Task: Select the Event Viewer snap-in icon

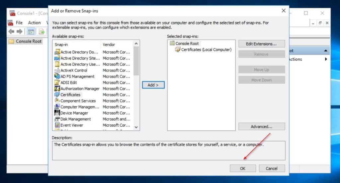Action: [x=57, y=125]
